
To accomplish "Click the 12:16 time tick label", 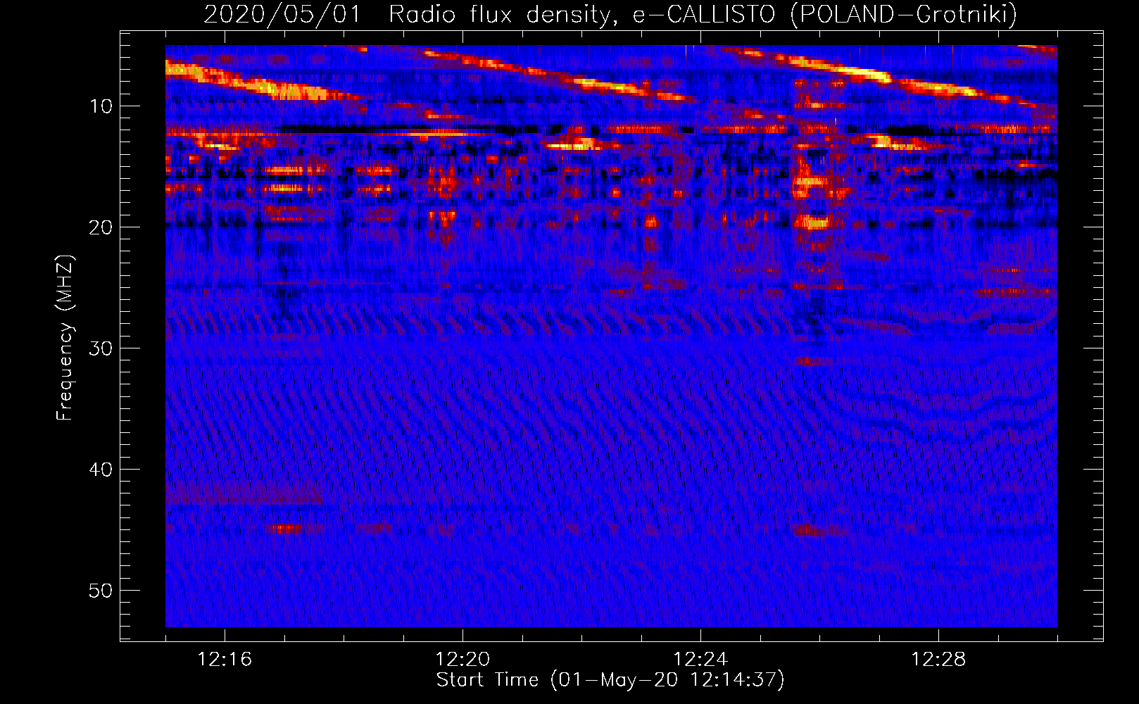I will click(225, 660).
